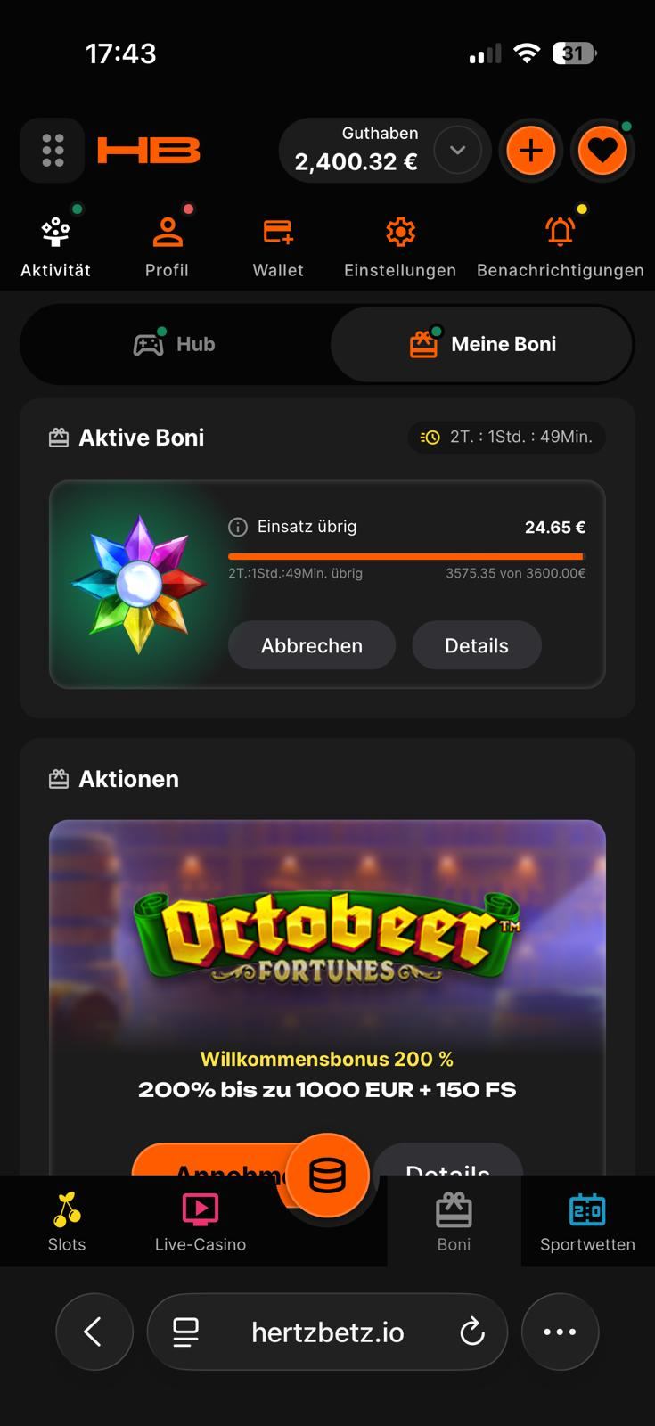Click the info icon next to Einsatz übrig
The height and width of the screenshot is (1426, 655).
pyautogui.click(x=238, y=527)
